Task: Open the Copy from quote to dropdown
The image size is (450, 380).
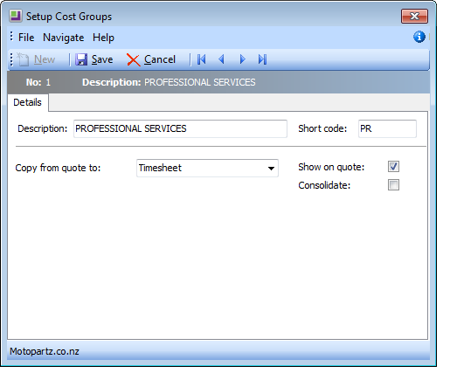Action: (x=207, y=168)
